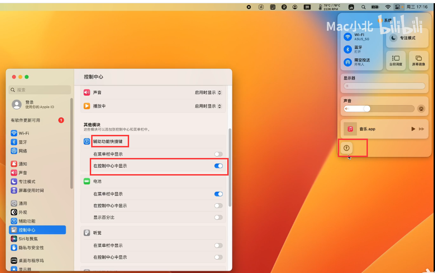The height and width of the screenshot is (273, 435).
Task: Click the 音乐.app album art icon
Action: point(350,129)
